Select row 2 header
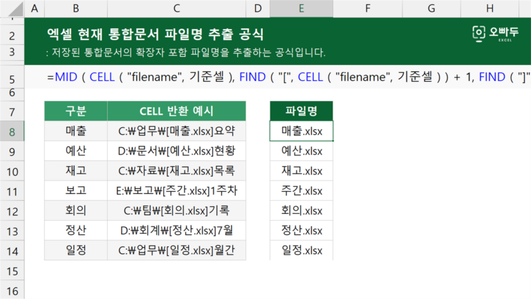The image size is (531, 299). tap(12, 35)
